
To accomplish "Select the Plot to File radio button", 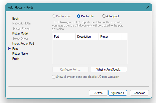I will pos(79,16).
